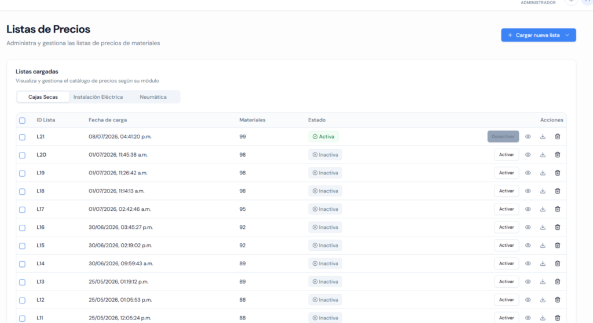This screenshot has width=593, height=323.
Task: Delete price list L21
Action: tap(558, 136)
